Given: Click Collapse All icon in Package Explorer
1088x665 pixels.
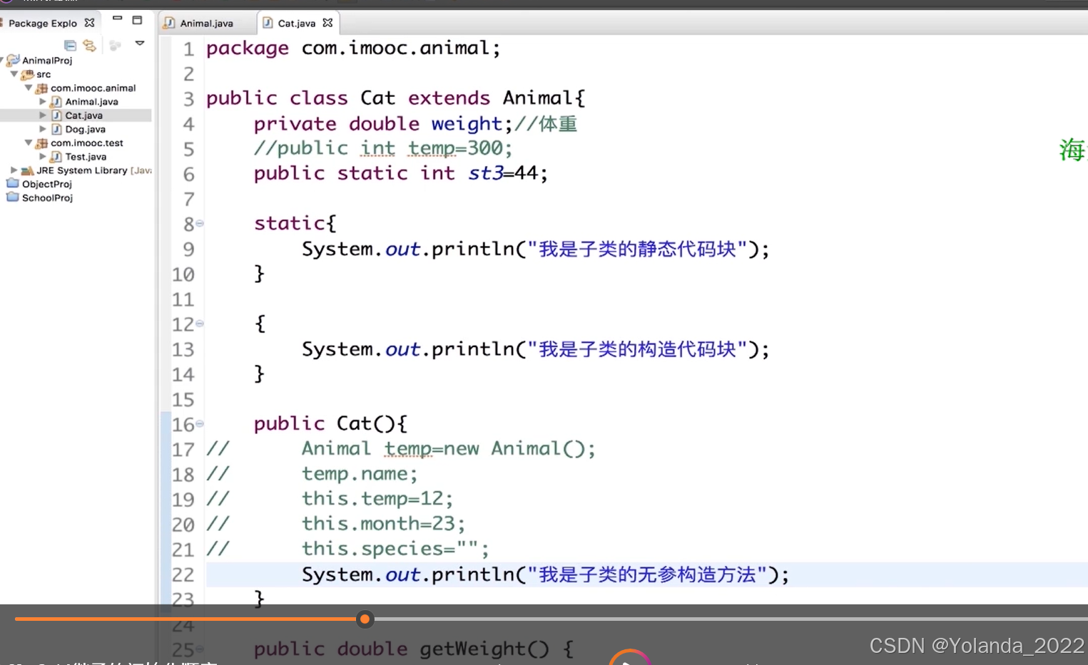Looking at the screenshot, I should [x=70, y=45].
